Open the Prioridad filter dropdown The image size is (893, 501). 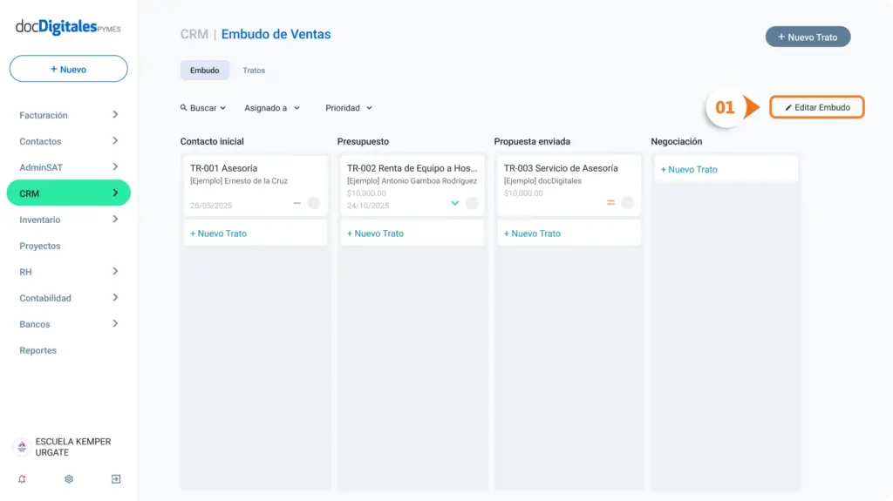(x=349, y=108)
